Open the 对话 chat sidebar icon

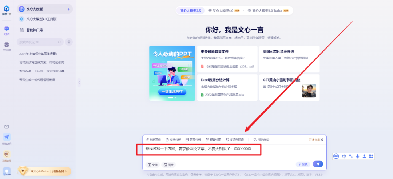[7, 30]
